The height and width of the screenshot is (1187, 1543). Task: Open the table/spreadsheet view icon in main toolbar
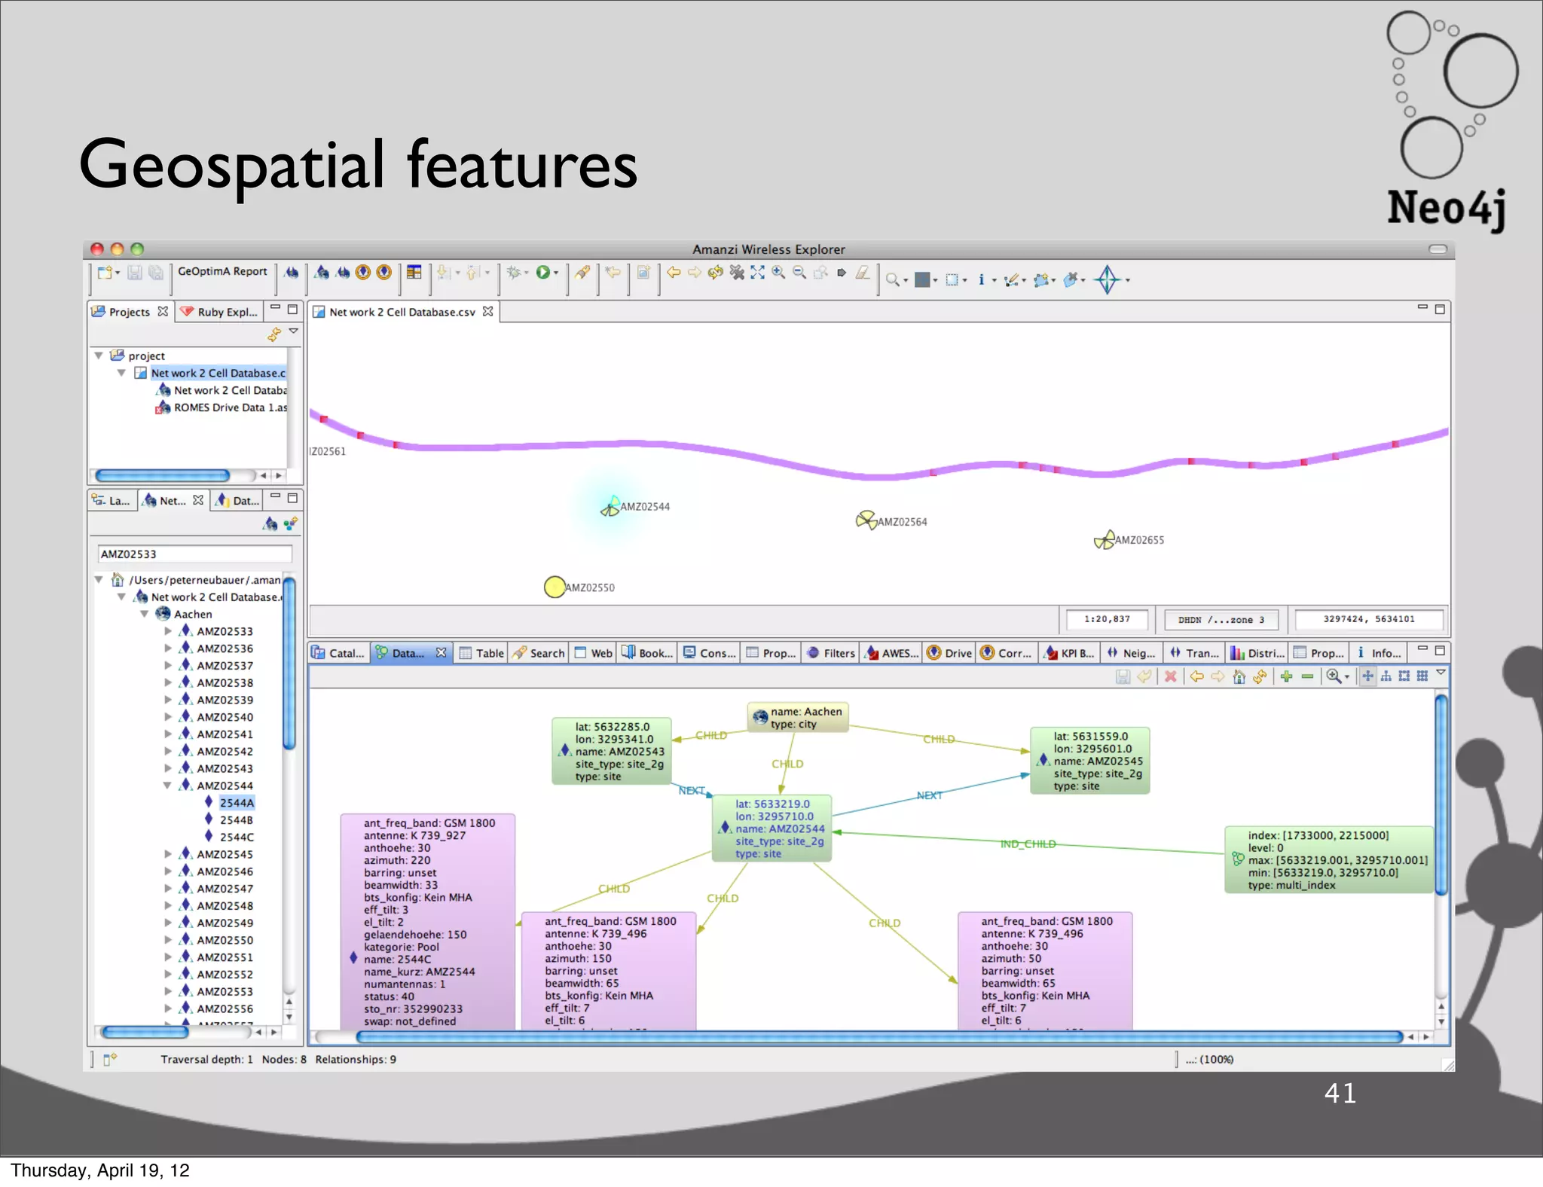pos(414,273)
